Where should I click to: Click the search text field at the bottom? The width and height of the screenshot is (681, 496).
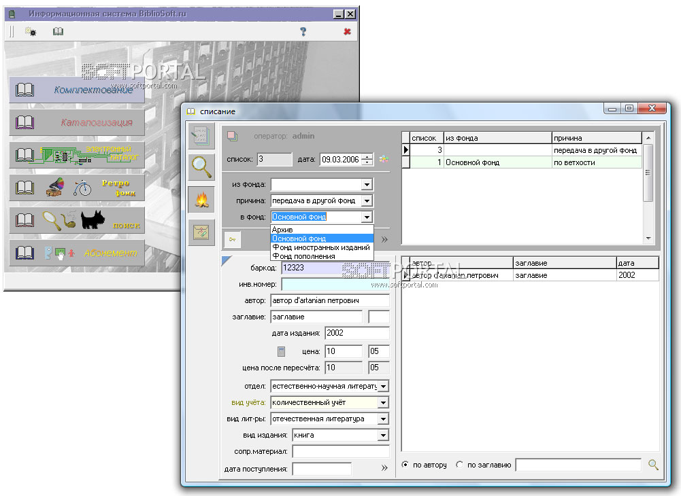pyautogui.click(x=578, y=465)
